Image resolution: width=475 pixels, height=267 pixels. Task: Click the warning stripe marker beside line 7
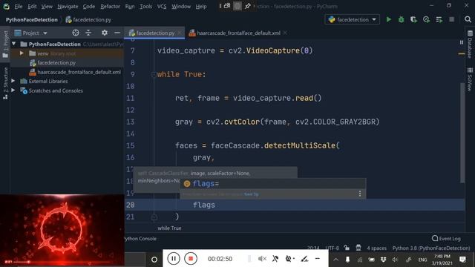462,53
